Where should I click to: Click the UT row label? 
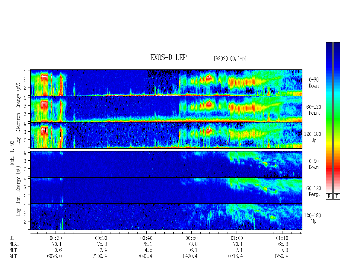[x=12, y=238]
